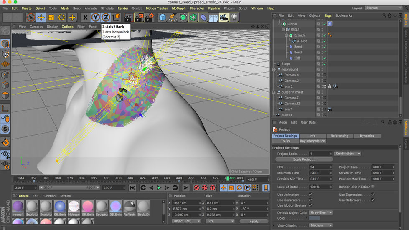The image size is (409, 230).
Task: Add a Cube primitive object
Action: tap(163, 18)
